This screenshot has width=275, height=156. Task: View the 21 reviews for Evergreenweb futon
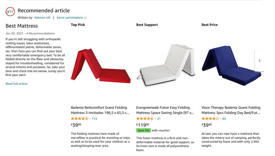[x=159, y=119]
